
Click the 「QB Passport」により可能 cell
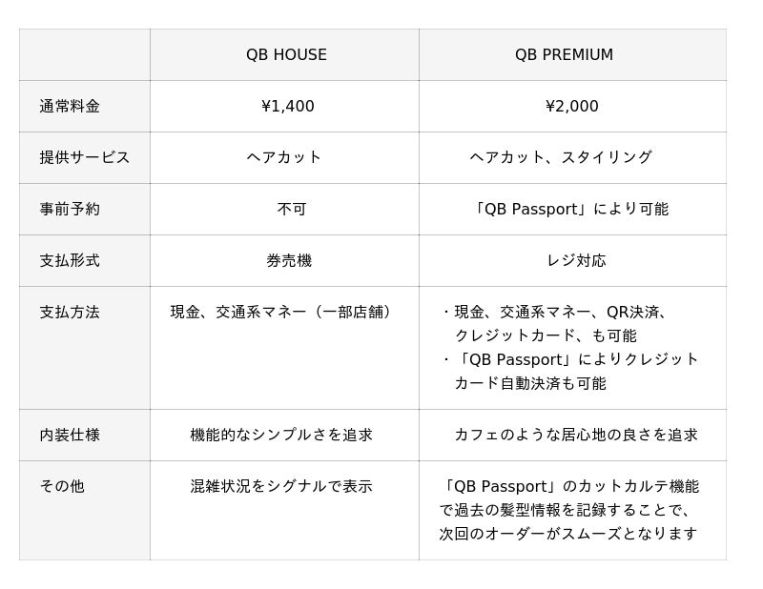[x=570, y=210]
